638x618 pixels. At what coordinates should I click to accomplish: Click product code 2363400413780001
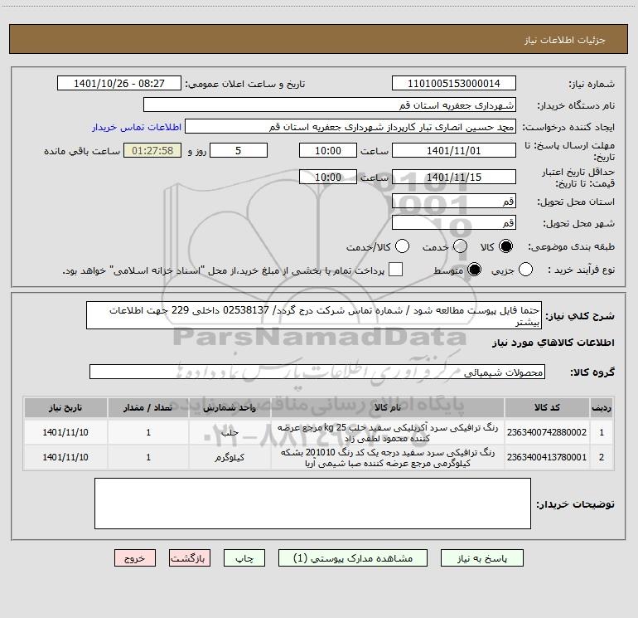pyautogui.click(x=547, y=458)
